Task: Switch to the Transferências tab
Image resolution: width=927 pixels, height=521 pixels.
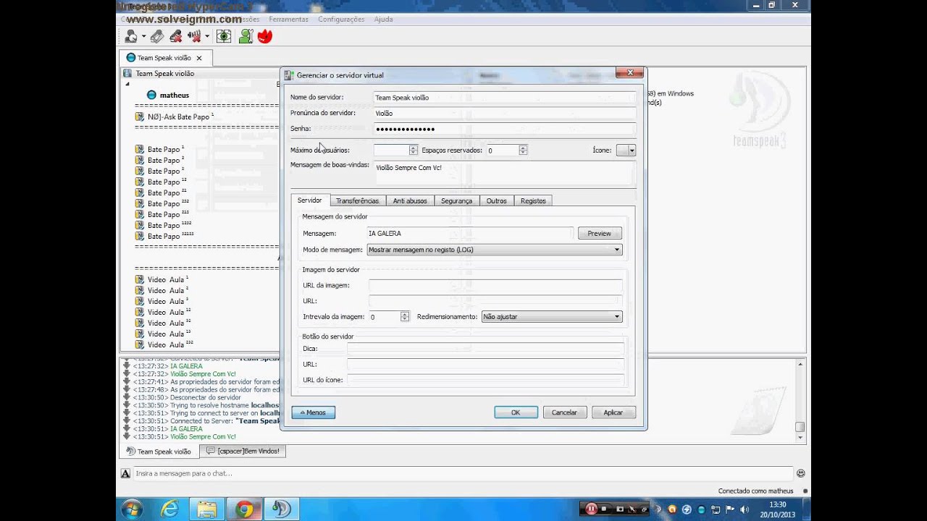Action: [357, 200]
